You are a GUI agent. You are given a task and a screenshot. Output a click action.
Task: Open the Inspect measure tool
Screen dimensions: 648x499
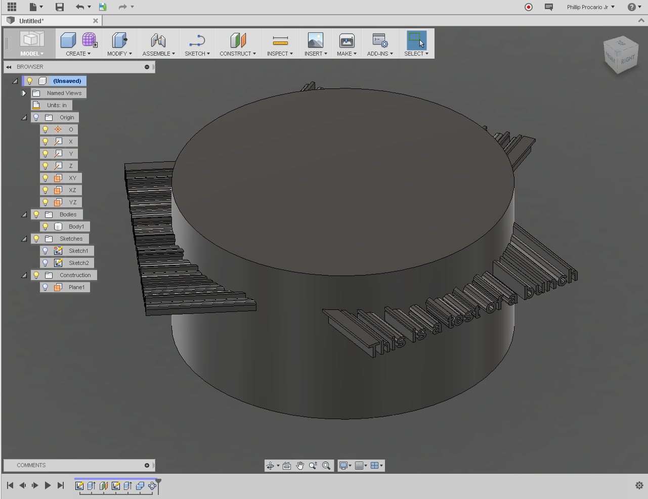280,40
